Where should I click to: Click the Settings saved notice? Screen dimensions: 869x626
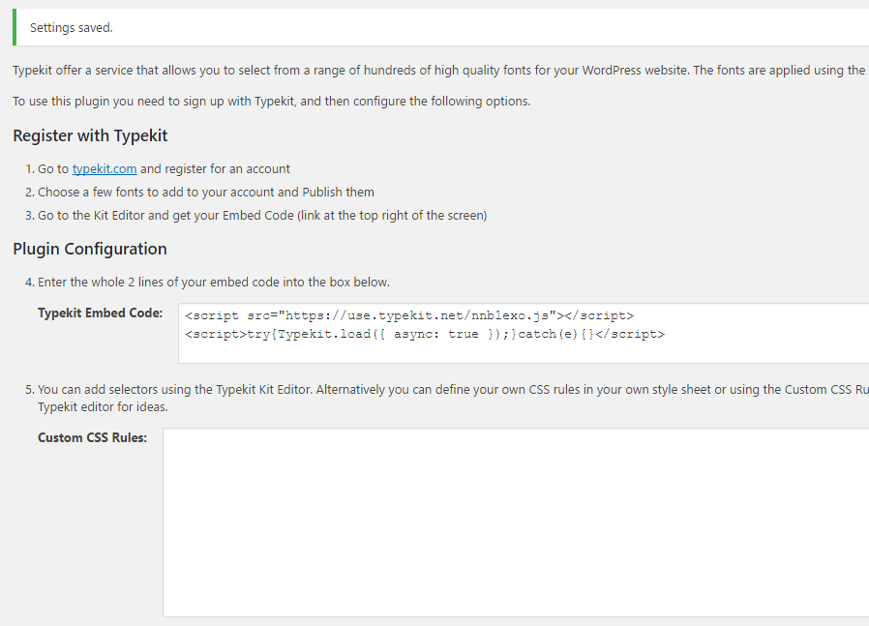click(x=440, y=27)
